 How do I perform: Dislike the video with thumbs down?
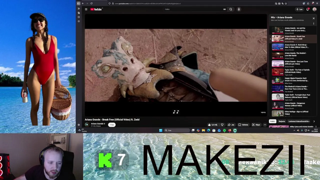[222, 125]
